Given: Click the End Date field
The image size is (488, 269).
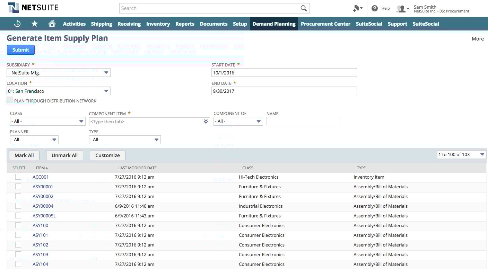Looking at the screenshot, I should click(x=284, y=91).
